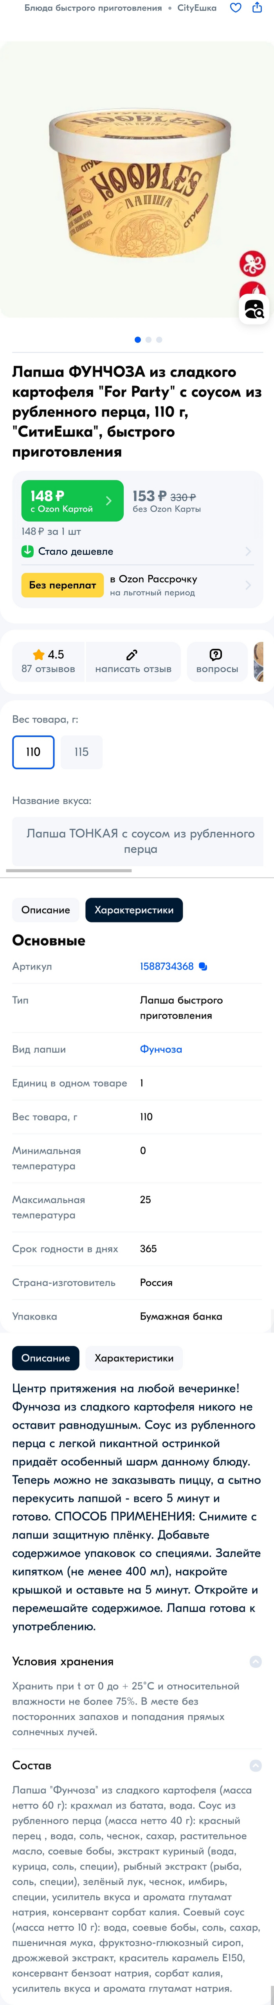This screenshot has height=2005, width=274.
Task: Copy the article number with copy icon
Action: [x=204, y=966]
